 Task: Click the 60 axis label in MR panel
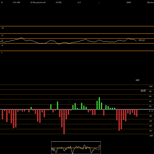[x=150, y=96]
